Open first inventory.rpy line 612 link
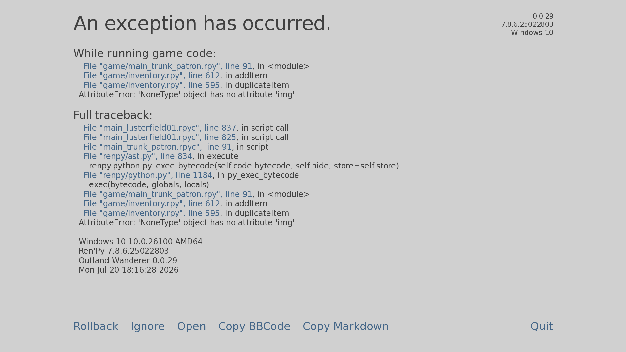 click(152, 76)
